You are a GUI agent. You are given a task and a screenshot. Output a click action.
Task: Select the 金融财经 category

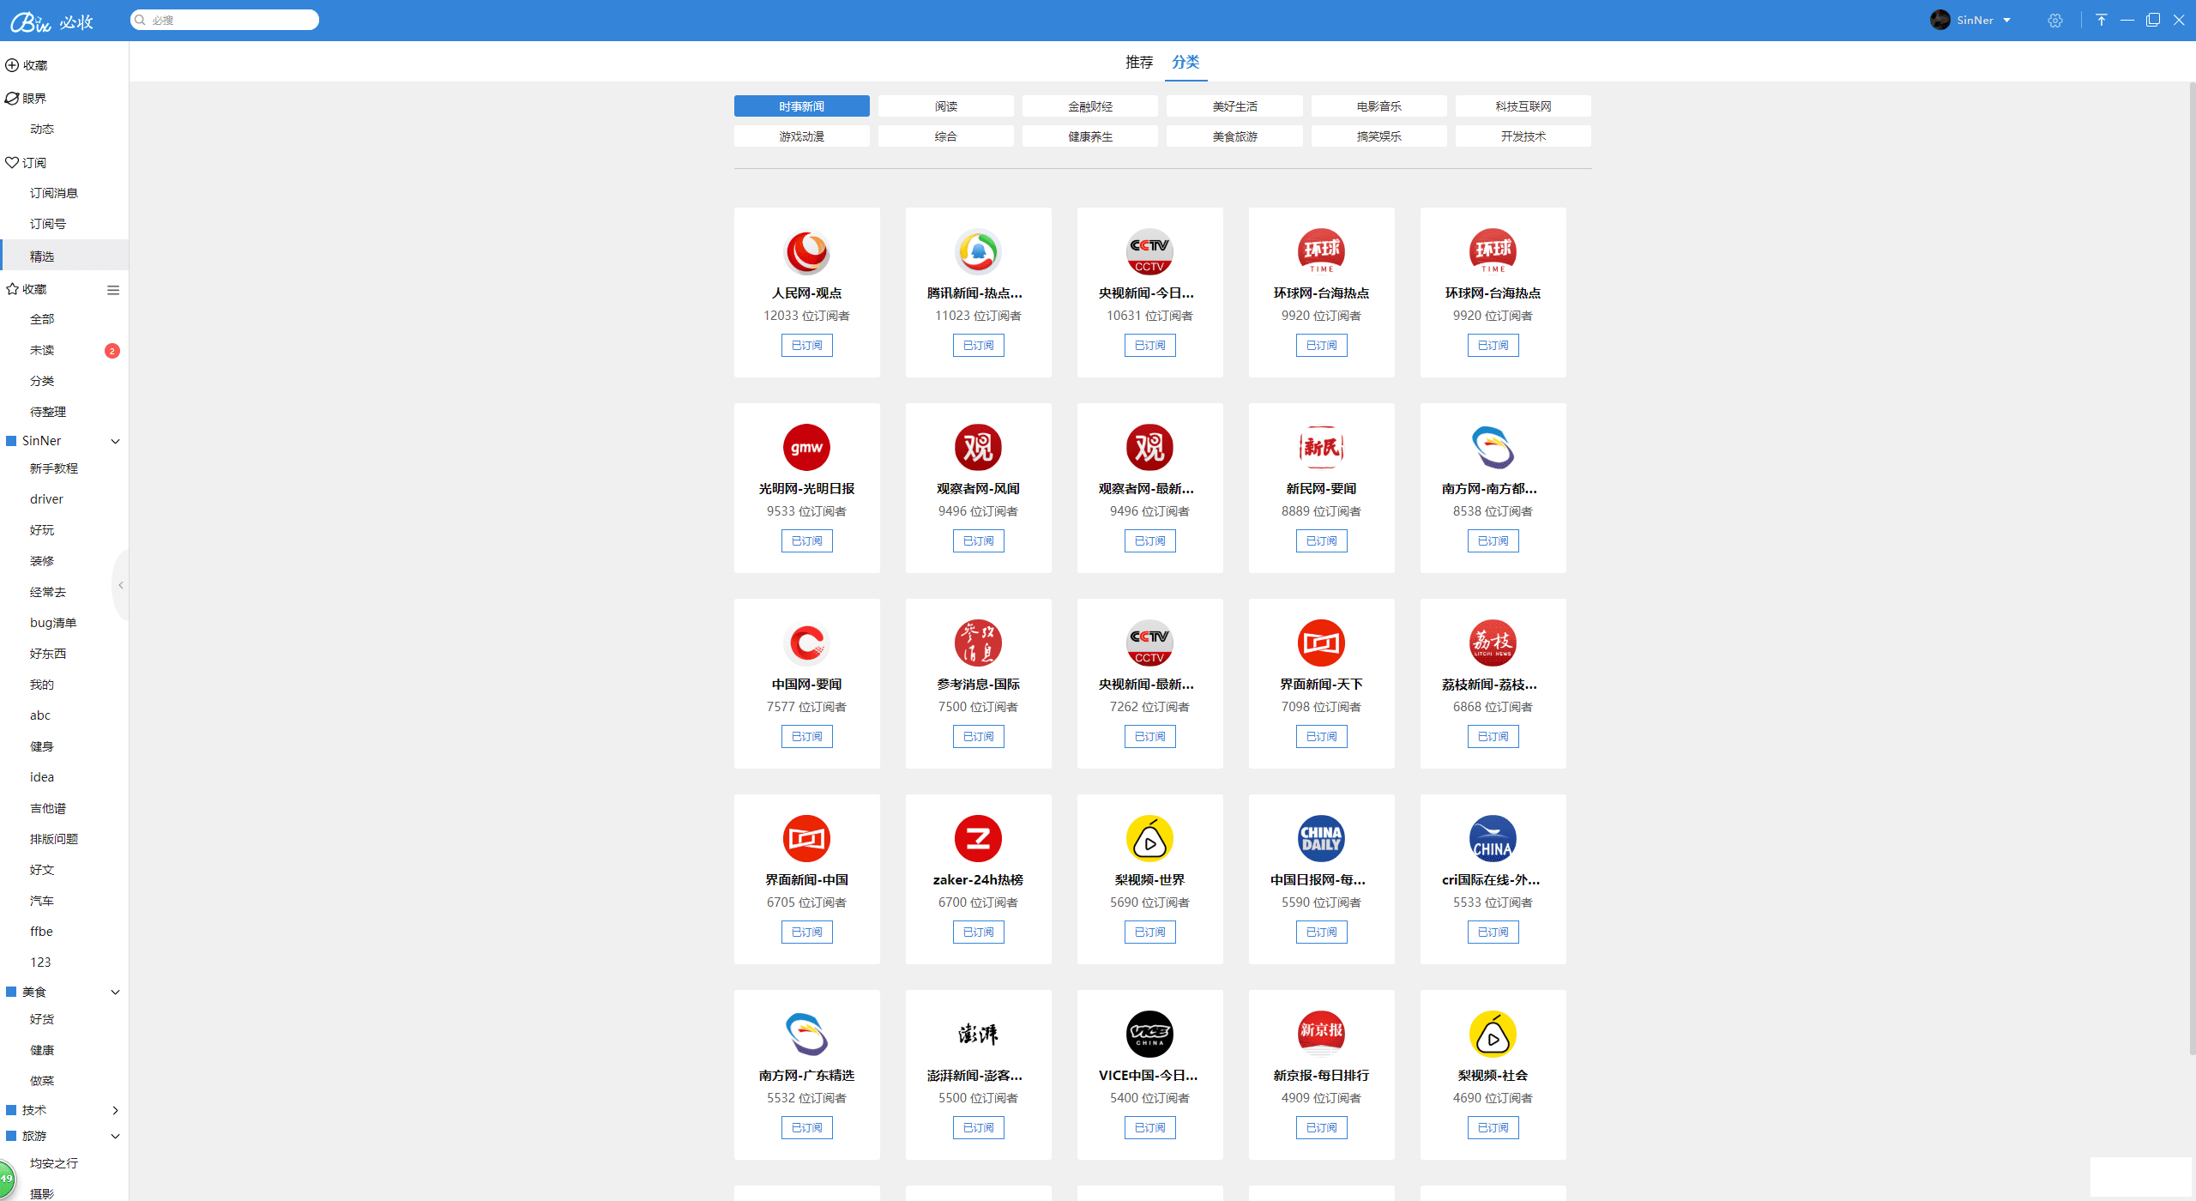tap(1089, 106)
